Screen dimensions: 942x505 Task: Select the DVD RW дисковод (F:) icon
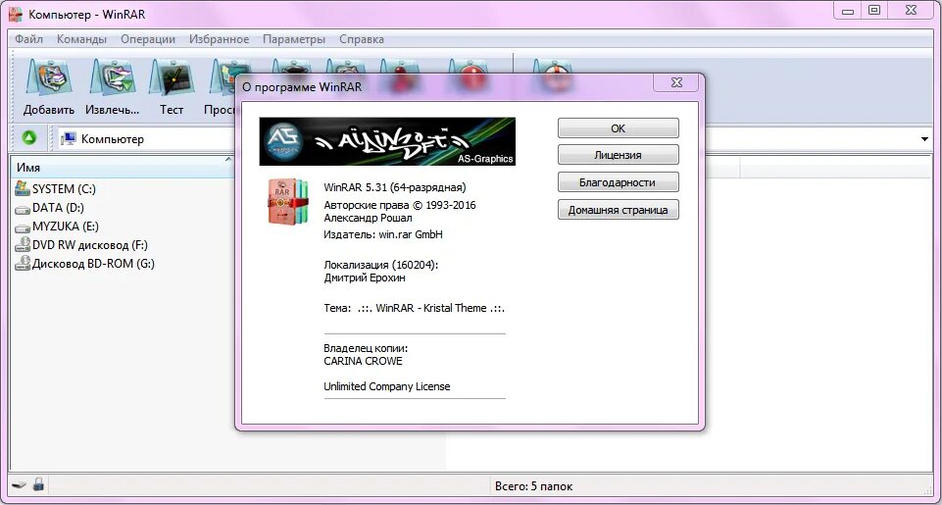tap(23, 245)
